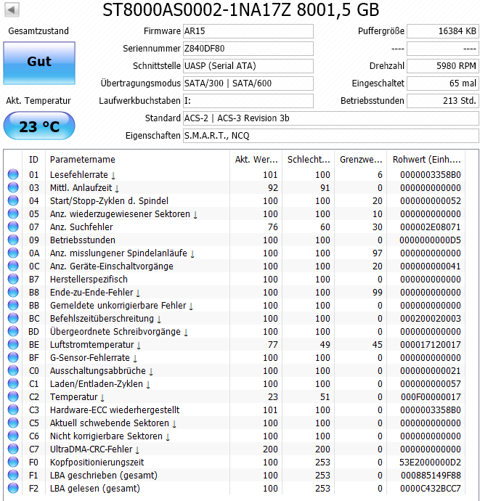Image resolution: width=480 pixels, height=501 pixels.
Task: Select raw value 53E2000000D2
Action: click(430, 462)
